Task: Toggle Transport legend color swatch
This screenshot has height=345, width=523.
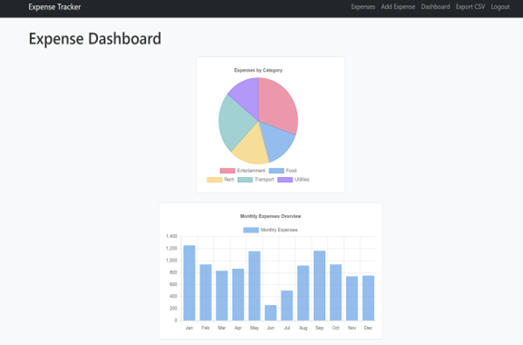Action: (x=245, y=180)
